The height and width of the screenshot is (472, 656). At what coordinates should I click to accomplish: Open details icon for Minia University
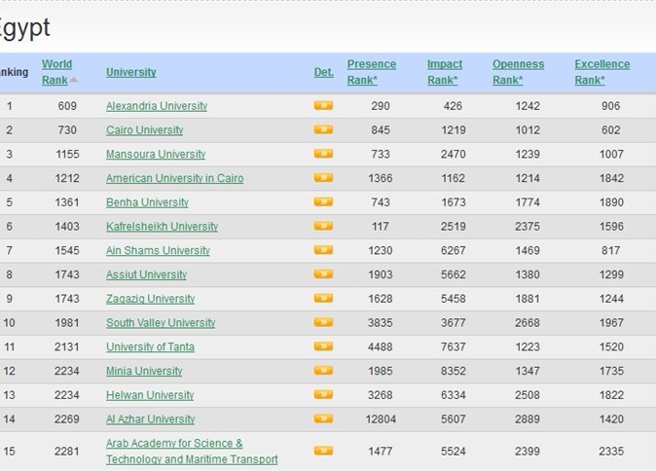point(323,371)
